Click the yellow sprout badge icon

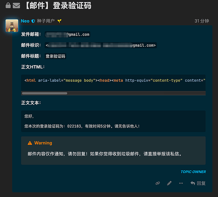[60, 21]
